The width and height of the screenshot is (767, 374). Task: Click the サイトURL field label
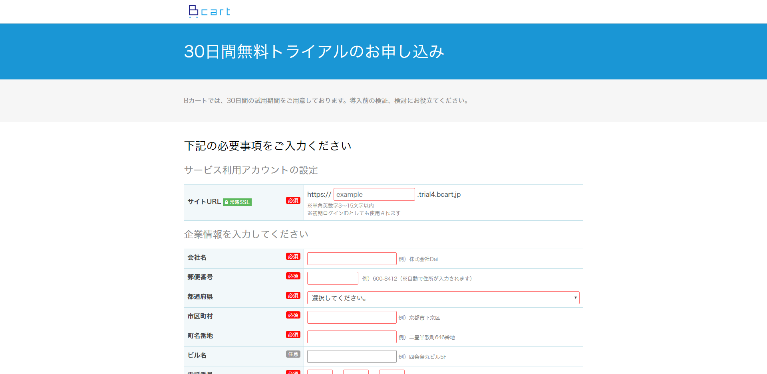coord(204,202)
